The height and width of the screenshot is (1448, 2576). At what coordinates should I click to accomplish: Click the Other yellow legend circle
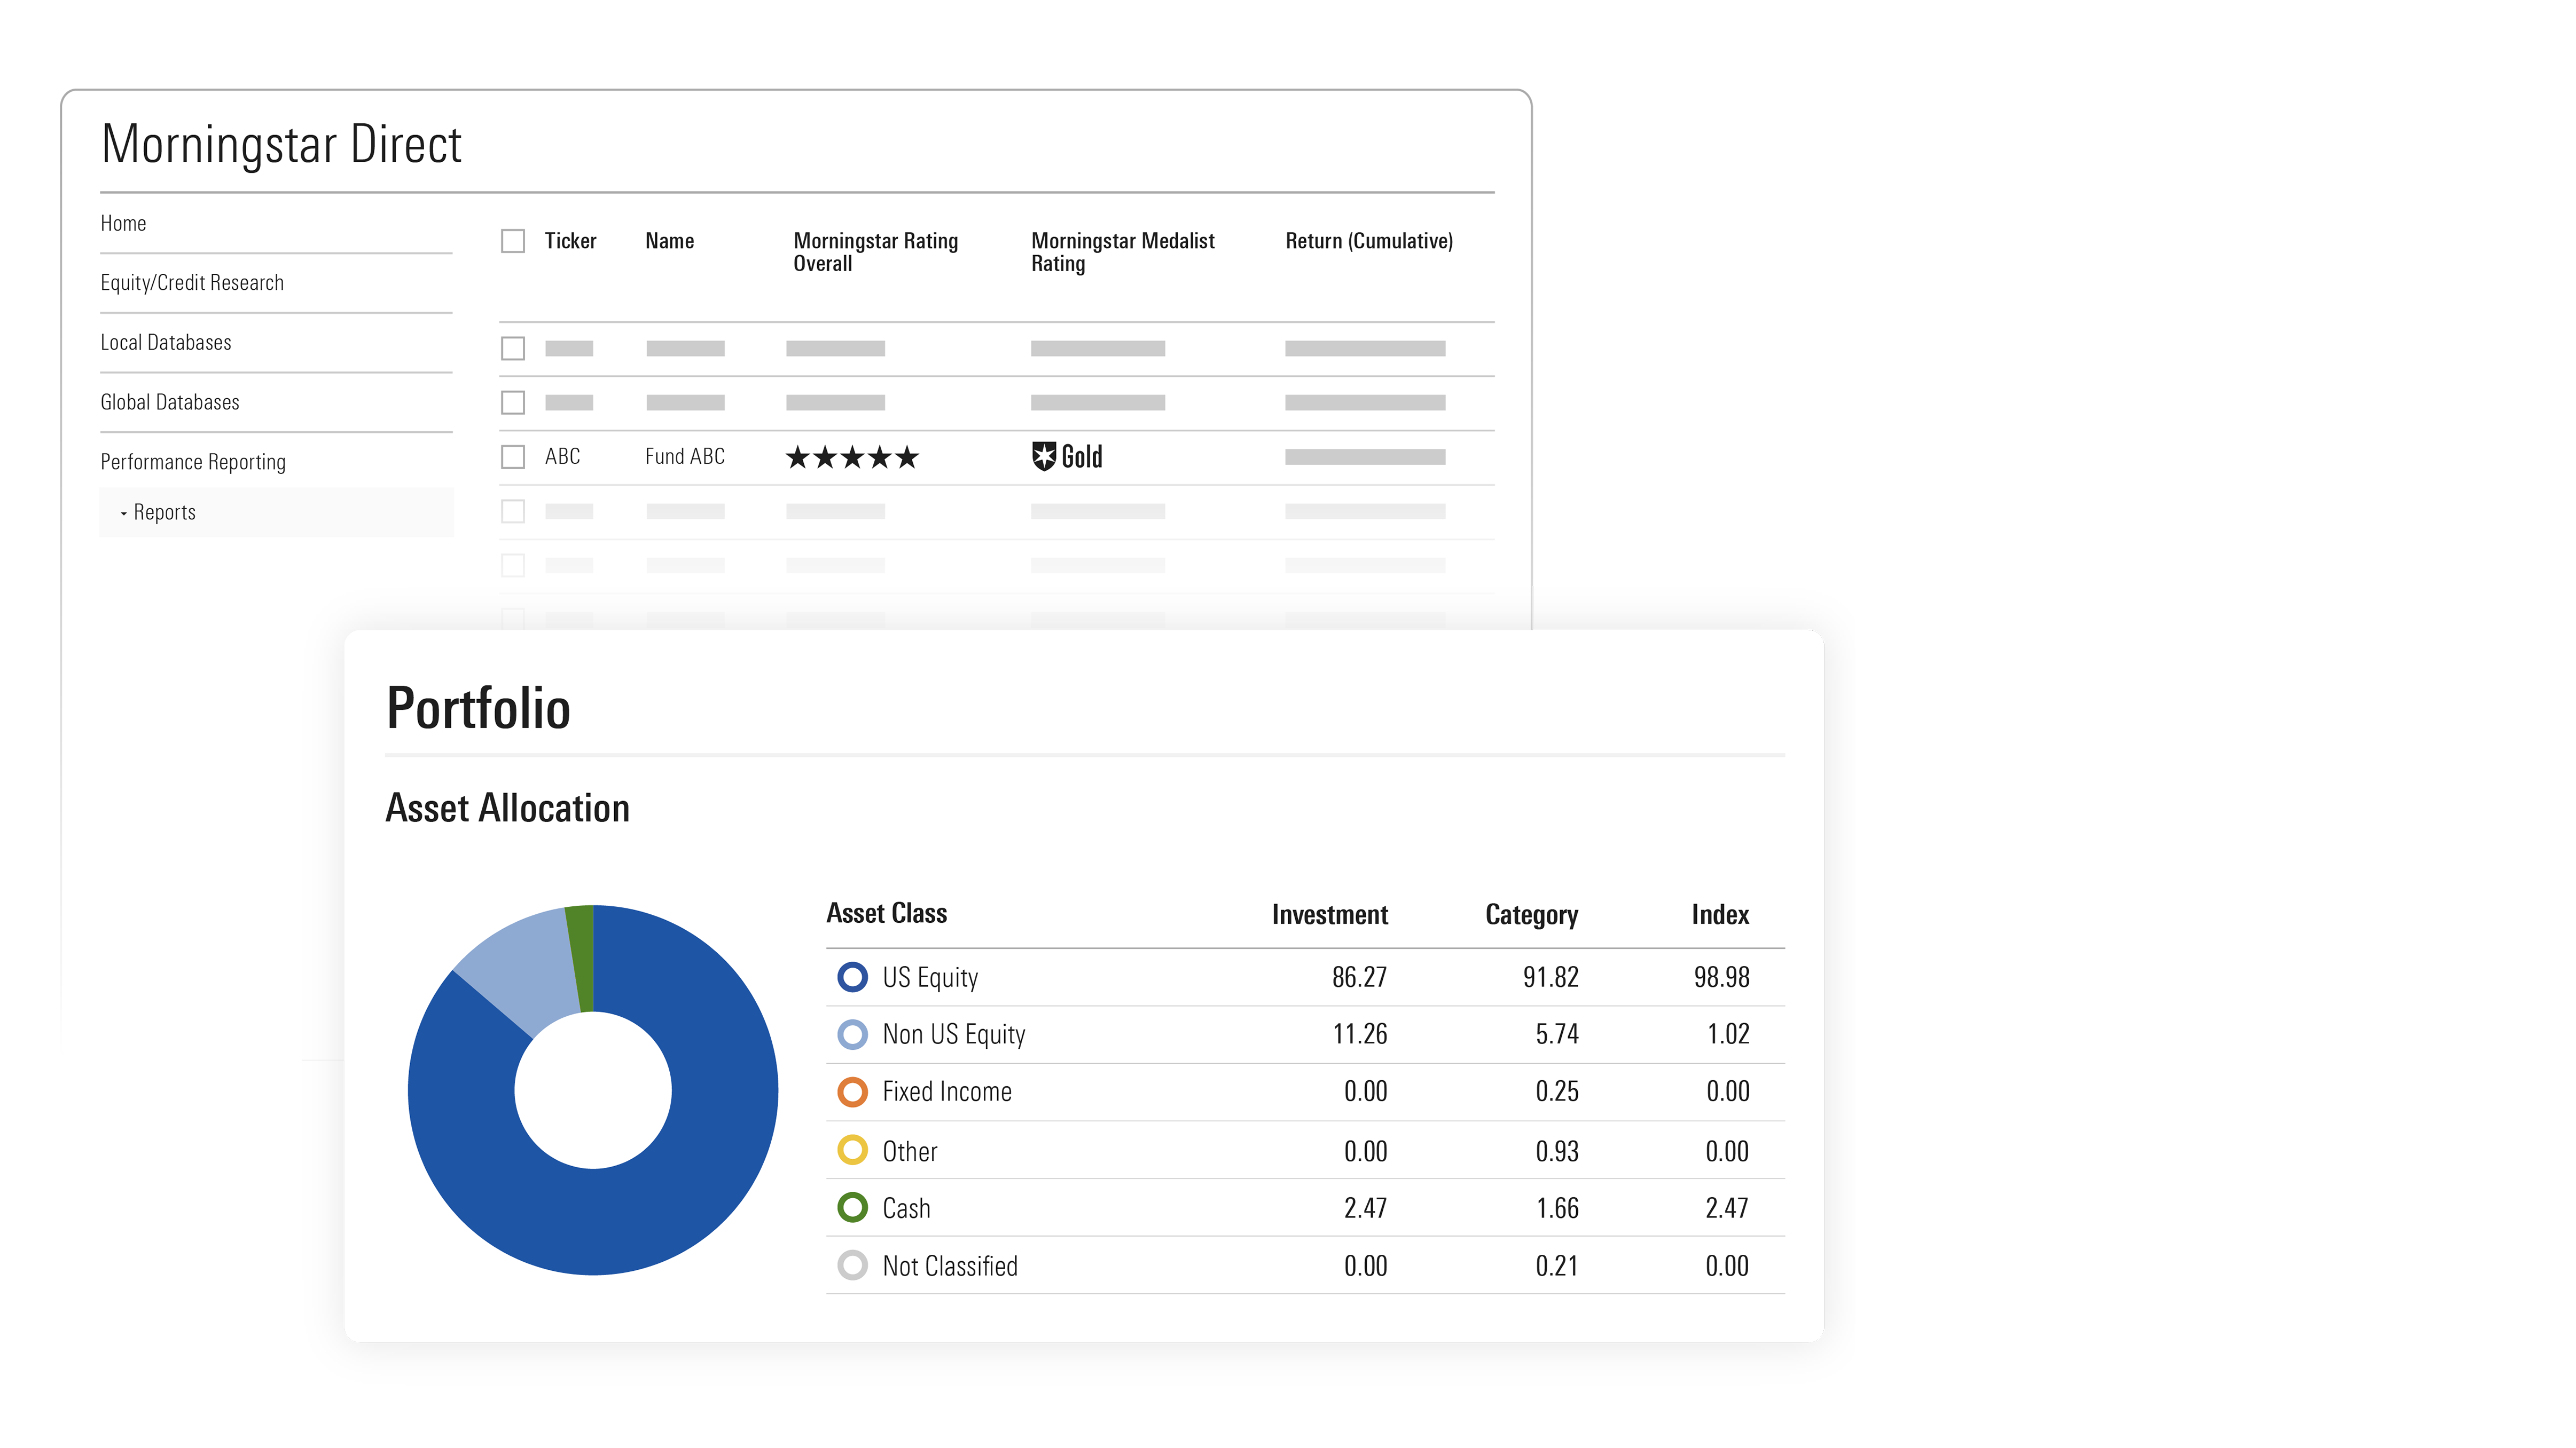pos(852,1150)
